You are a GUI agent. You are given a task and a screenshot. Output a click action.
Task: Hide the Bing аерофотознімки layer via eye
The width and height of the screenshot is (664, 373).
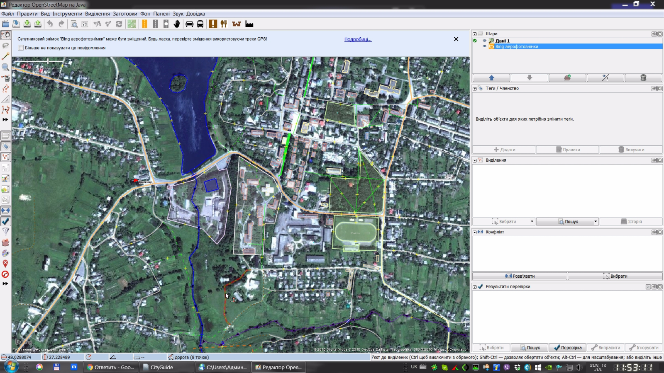[x=484, y=46]
